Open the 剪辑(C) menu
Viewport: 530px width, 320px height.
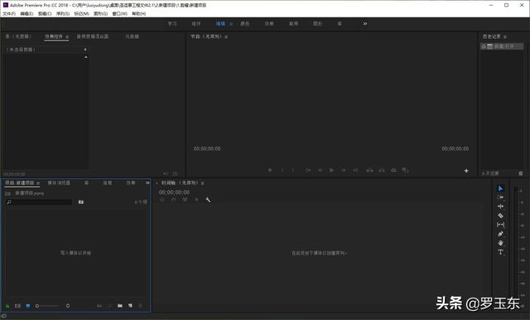pyautogui.click(x=45, y=14)
